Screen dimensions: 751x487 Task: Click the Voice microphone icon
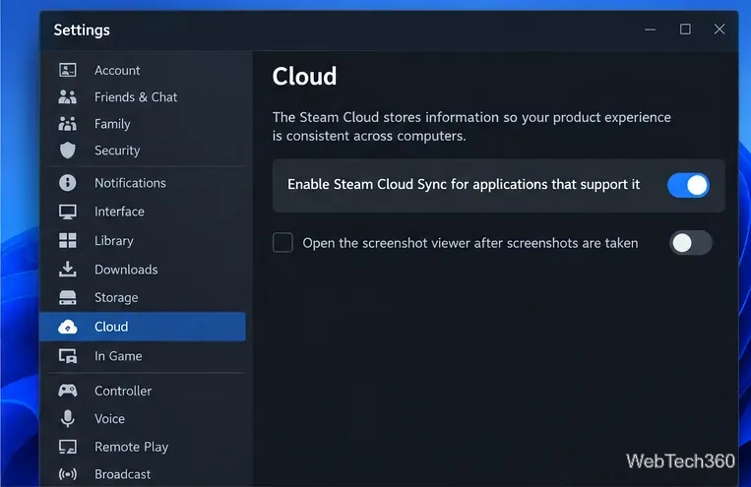click(x=68, y=418)
